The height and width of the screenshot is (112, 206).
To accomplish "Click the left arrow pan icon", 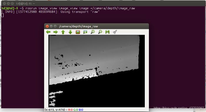I will [48, 32].
